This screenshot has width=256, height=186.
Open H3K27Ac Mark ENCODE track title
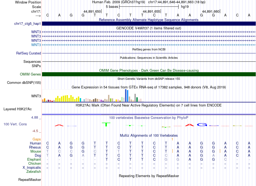pos(149,105)
